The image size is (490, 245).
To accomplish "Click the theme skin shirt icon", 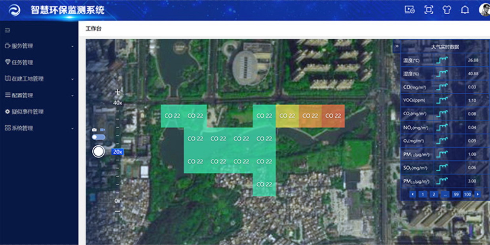I will point(447,10).
